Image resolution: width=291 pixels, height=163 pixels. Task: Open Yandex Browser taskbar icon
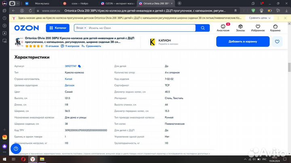[x=33, y=159]
